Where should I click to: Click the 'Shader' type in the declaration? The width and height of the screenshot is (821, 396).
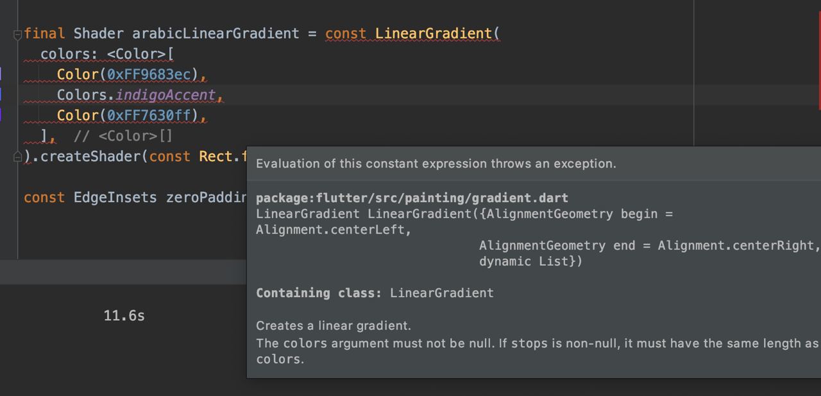click(x=99, y=33)
